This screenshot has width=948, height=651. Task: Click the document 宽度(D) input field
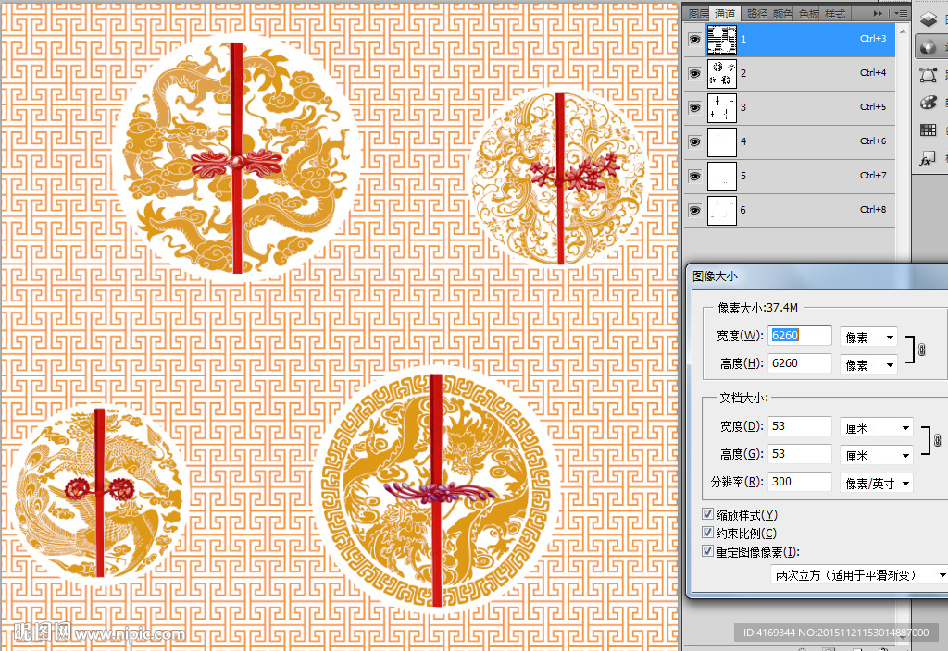pyautogui.click(x=799, y=426)
